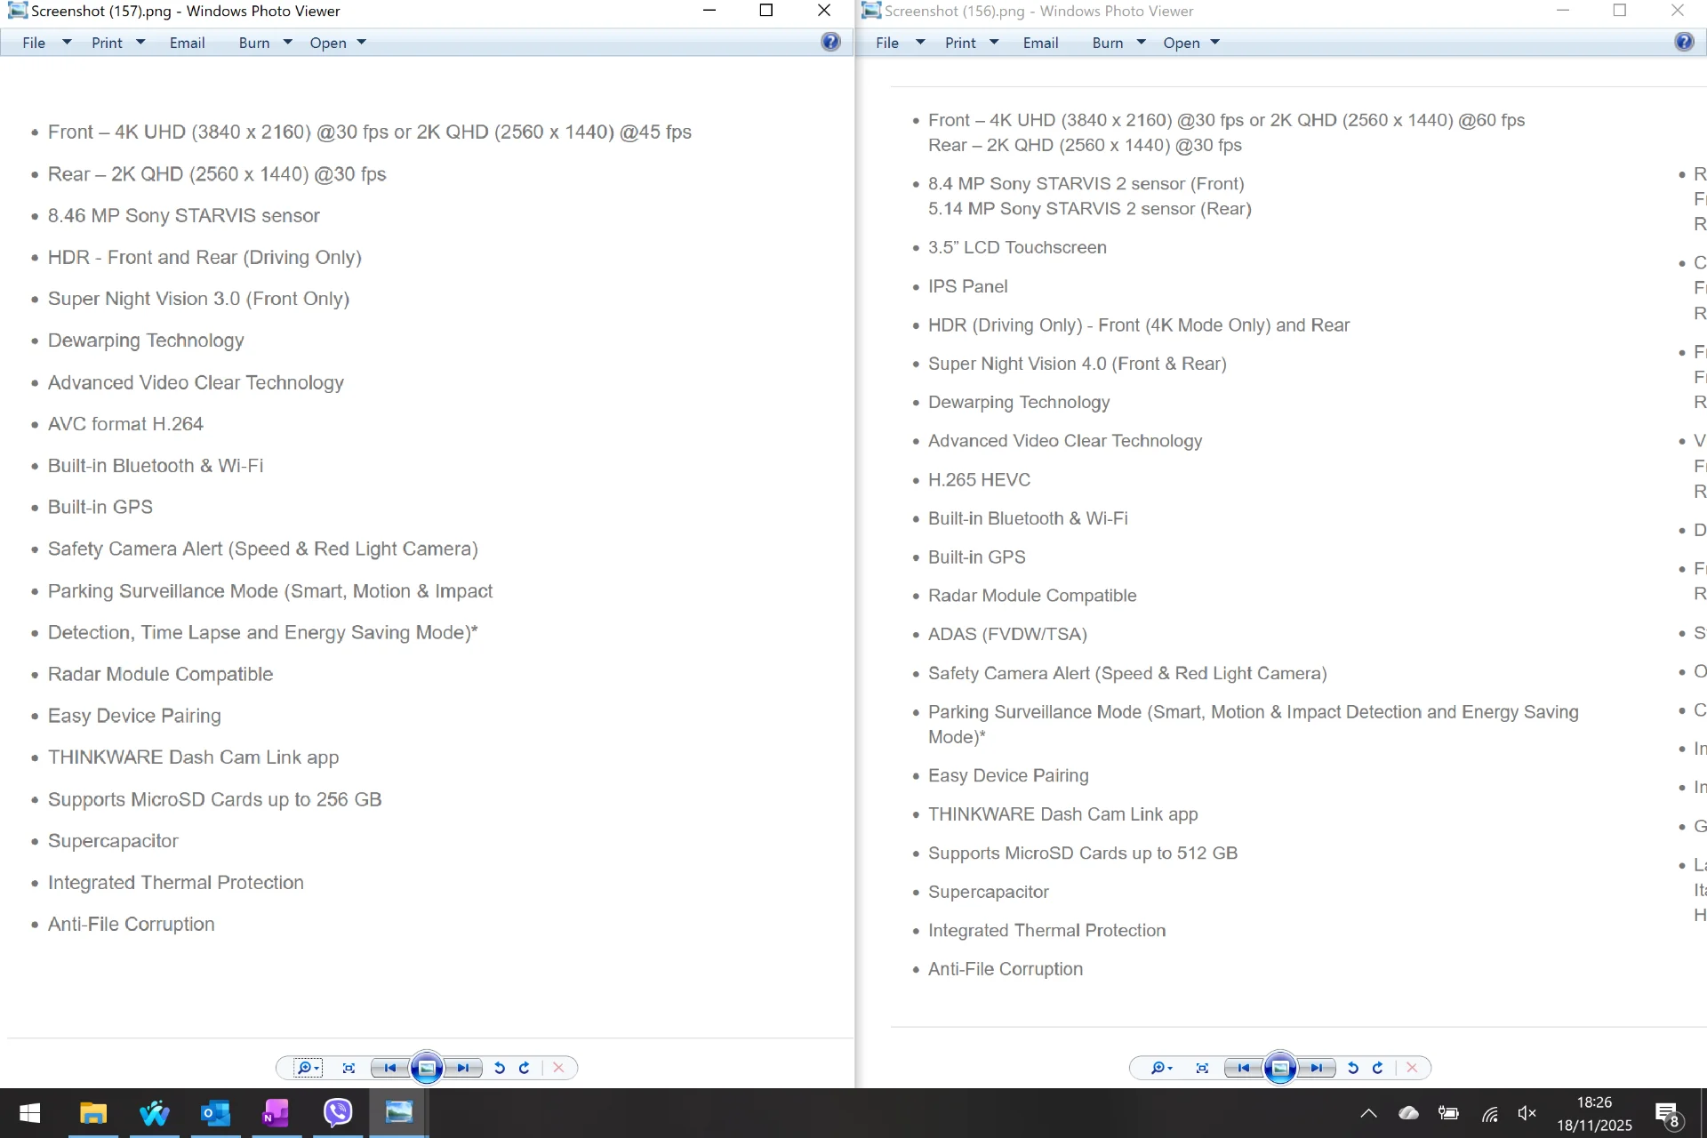Open File menu in Screenshot (156) viewer
The image size is (1707, 1138).
(900, 43)
